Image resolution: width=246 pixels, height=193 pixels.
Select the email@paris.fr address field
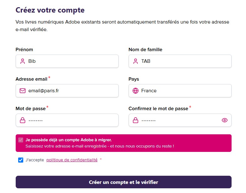click(x=67, y=91)
